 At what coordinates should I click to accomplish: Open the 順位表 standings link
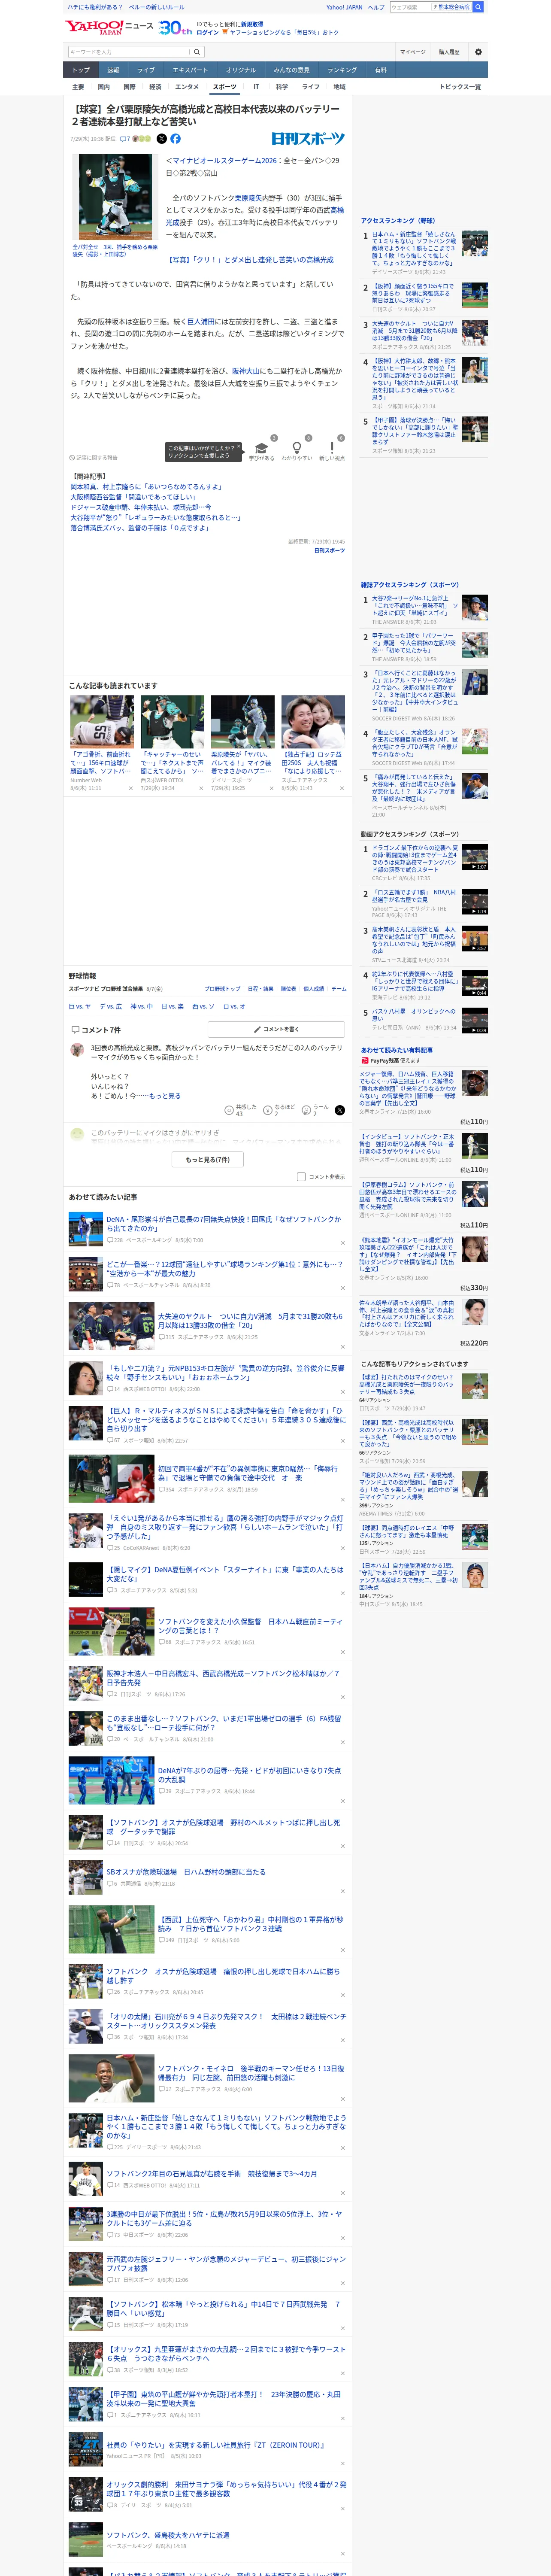tap(288, 989)
